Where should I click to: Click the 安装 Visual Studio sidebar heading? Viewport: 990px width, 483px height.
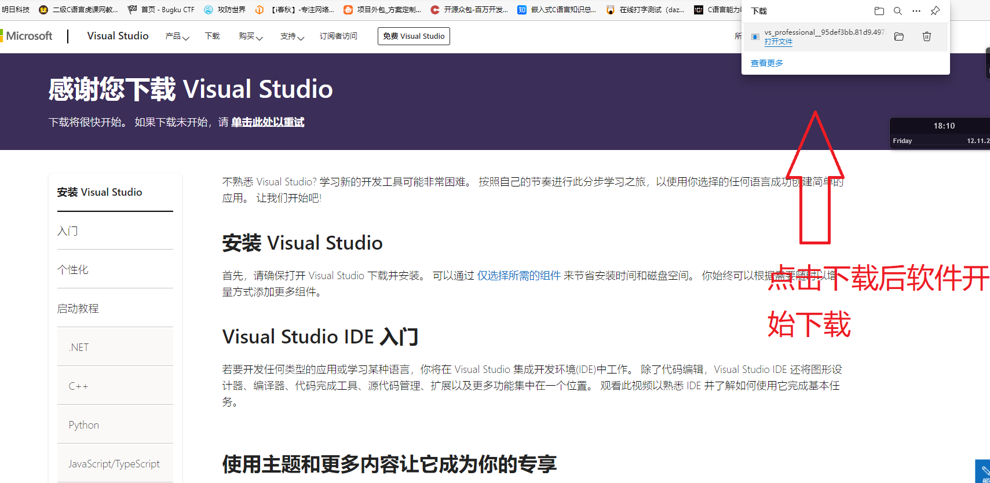coord(100,192)
